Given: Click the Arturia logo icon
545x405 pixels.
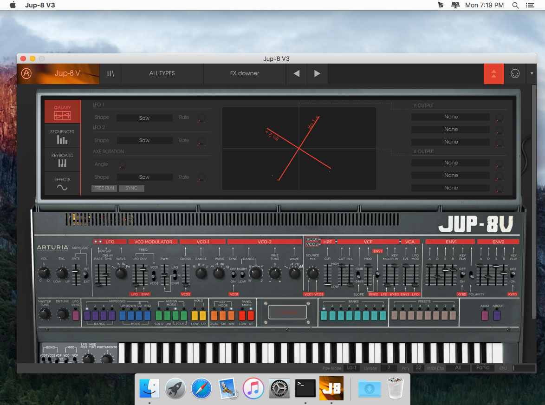Looking at the screenshot, I should [x=26, y=73].
